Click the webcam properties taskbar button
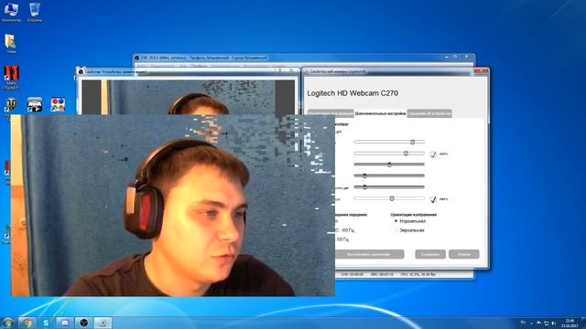The image size is (586, 329). [103, 323]
